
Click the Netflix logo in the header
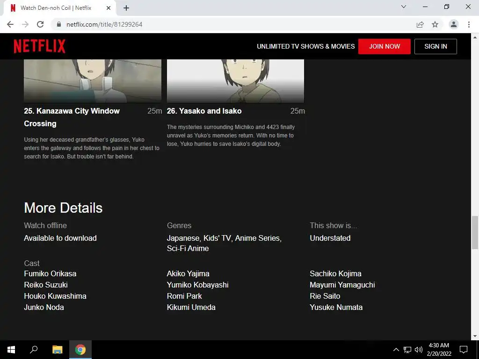39,46
